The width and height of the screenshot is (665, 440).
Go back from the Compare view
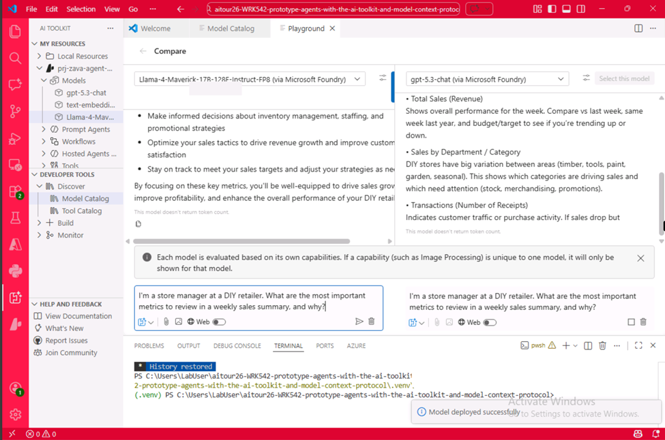143,51
